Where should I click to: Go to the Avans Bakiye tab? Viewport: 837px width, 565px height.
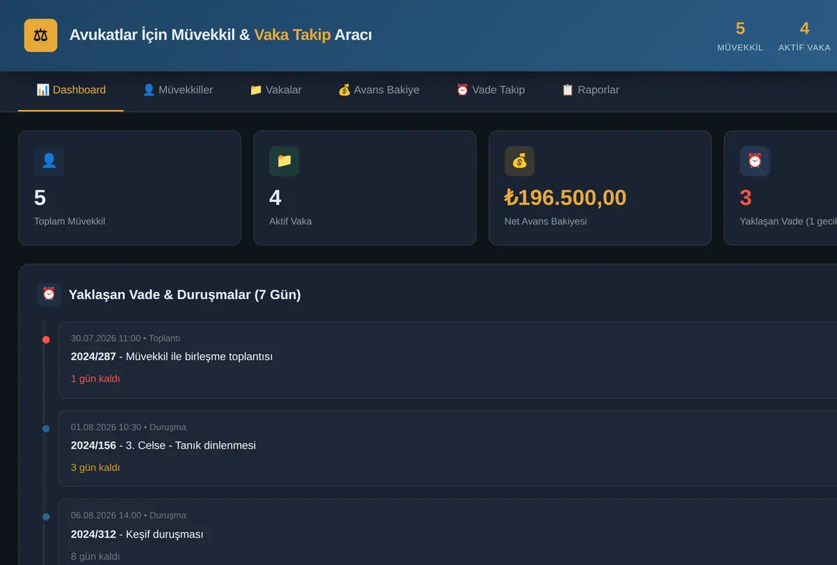[x=379, y=90]
